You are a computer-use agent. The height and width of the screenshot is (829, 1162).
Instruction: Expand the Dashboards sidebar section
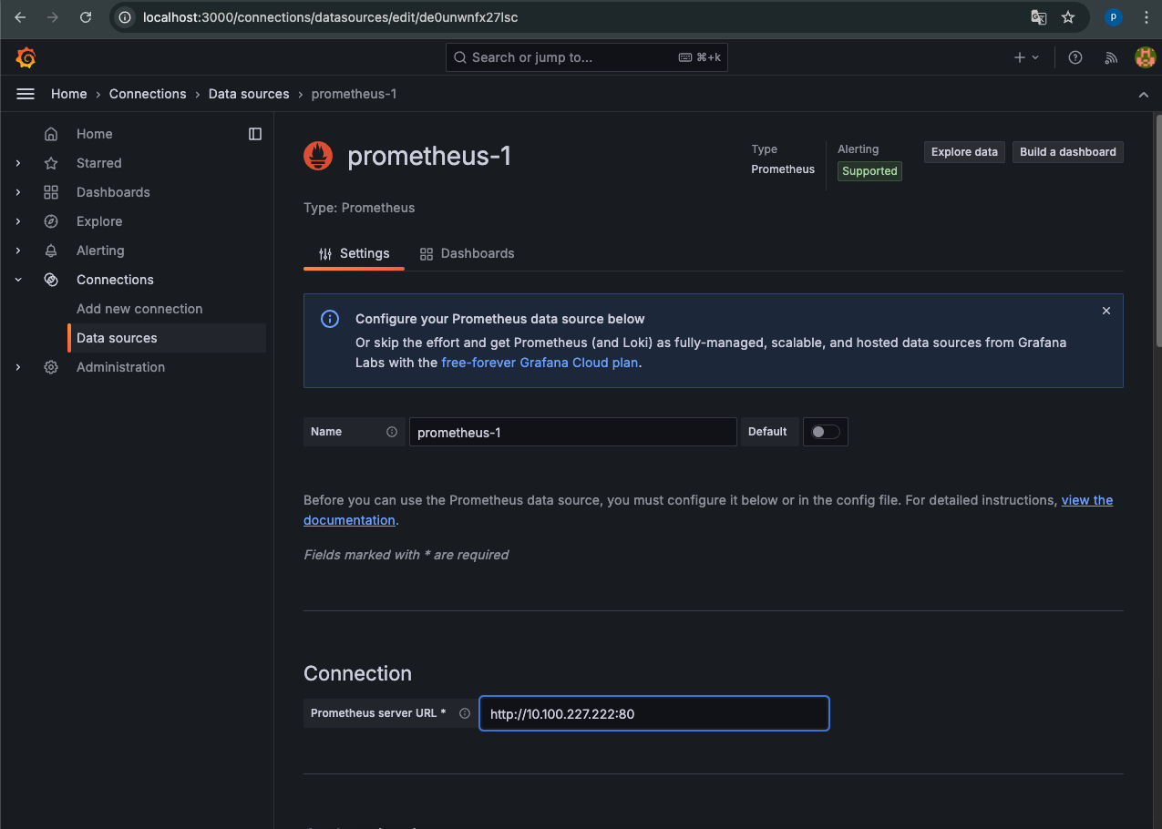click(17, 192)
